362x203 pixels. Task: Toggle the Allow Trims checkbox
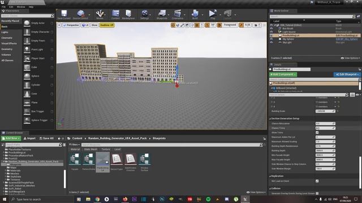[317, 133]
